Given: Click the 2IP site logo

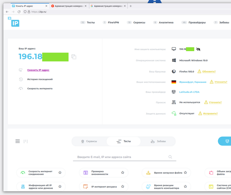Looking at the screenshot, I should (x=15, y=22).
